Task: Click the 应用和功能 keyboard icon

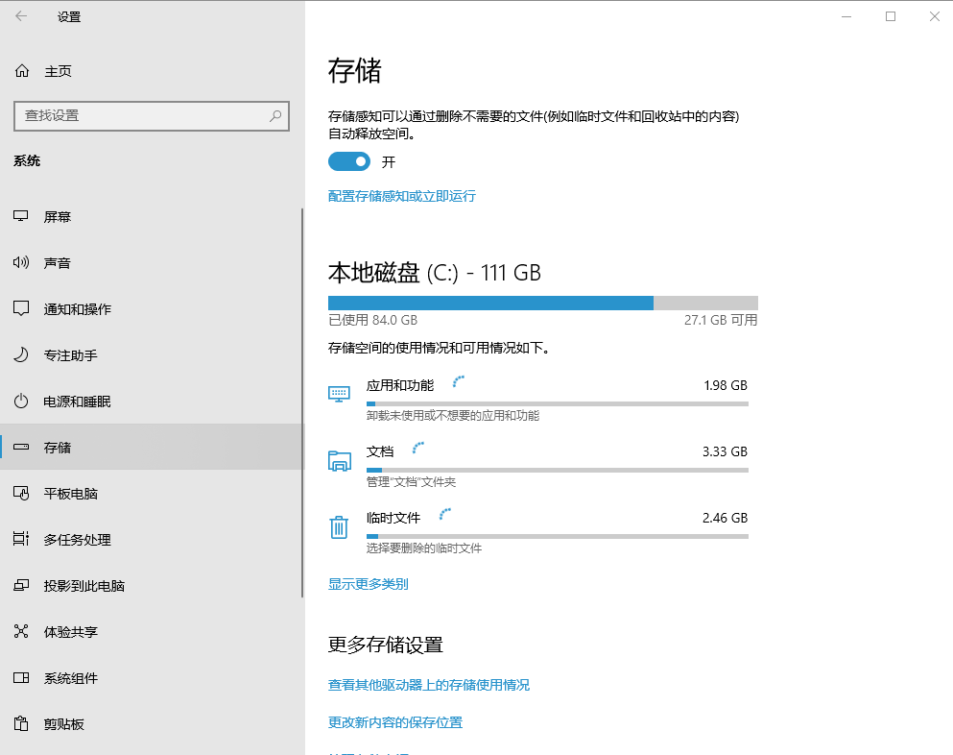Action: [339, 394]
